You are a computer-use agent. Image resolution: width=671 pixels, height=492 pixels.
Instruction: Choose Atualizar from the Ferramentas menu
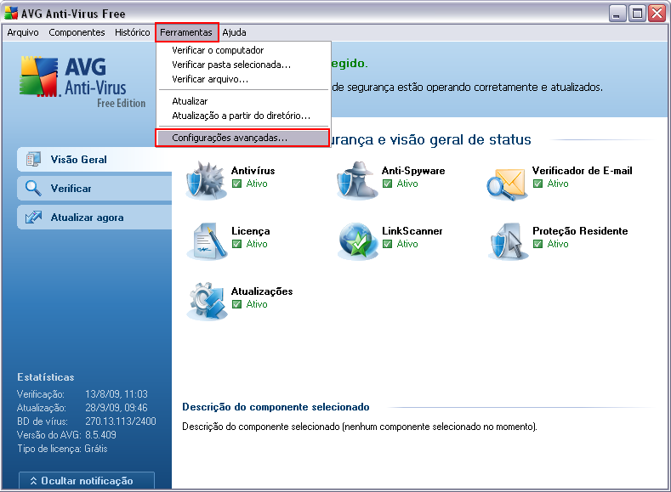tap(244, 101)
